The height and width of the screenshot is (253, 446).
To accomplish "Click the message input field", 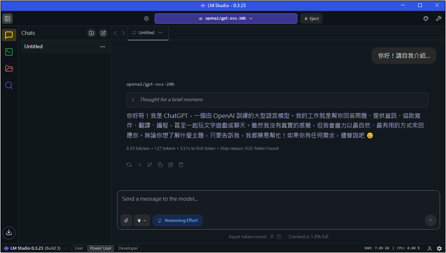I will coord(278,199).
